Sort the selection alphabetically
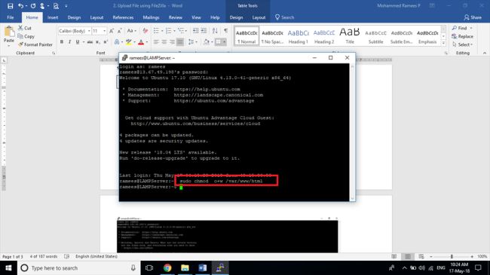 click(x=215, y=31)
